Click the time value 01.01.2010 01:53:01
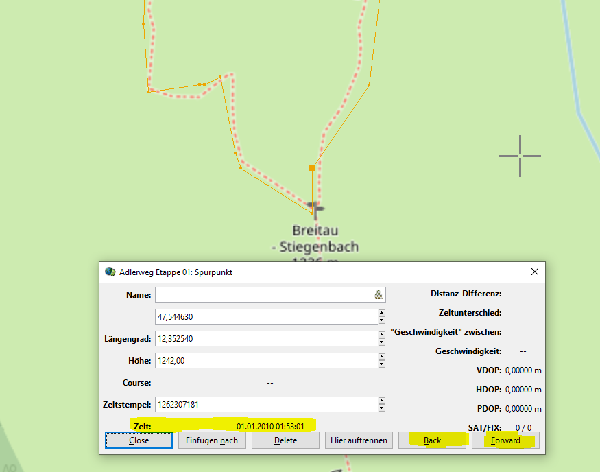The width and height of the screenshot is (600, 472). coord(270,427)
